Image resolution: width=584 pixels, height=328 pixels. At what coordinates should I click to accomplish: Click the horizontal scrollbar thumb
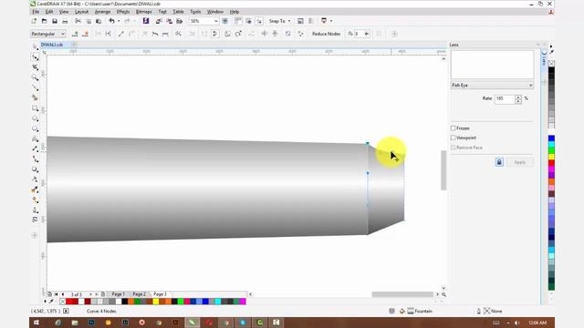tap(402, 294)
